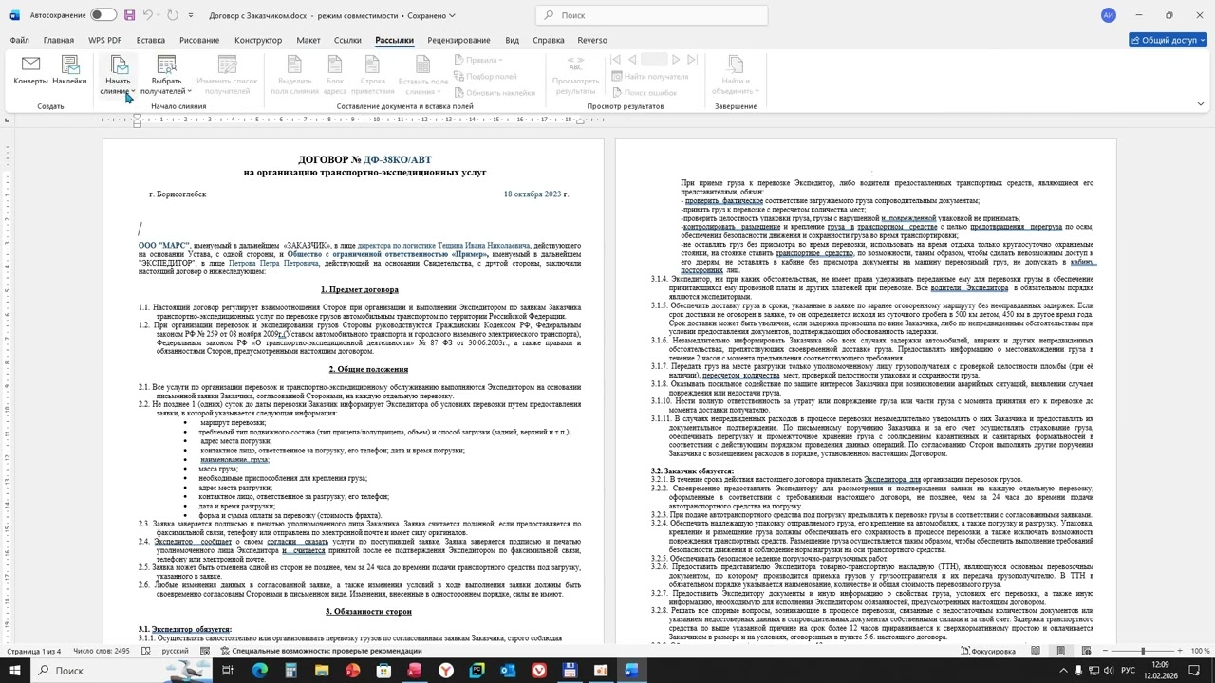Collapse the ribbon with the chevron

[x=1200, y=103]
